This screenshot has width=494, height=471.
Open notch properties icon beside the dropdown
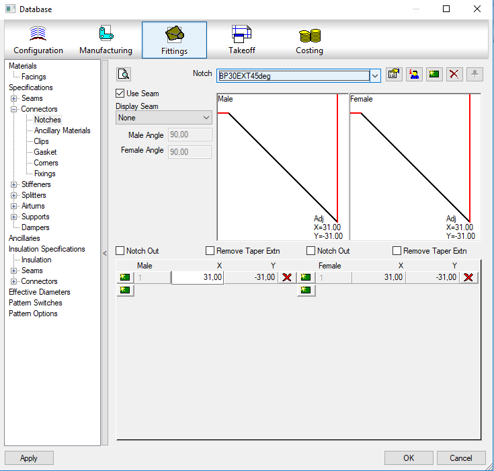tap(395, 75)
